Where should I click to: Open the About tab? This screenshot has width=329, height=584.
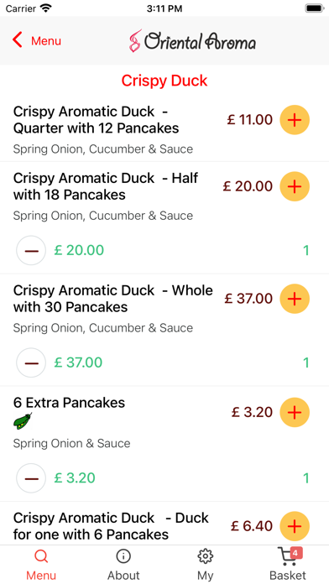(123, 564)
